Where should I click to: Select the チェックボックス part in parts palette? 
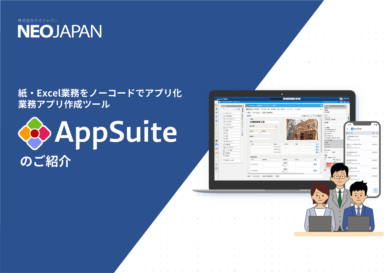(x=231, y=119)
